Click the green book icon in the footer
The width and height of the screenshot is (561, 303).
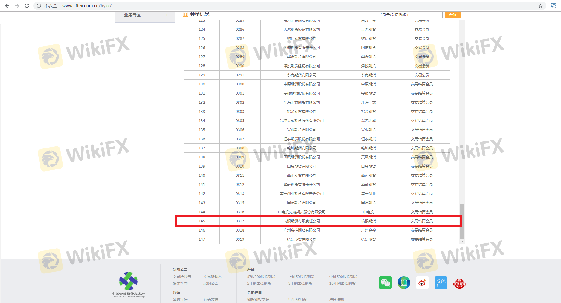(x=404, y=283)
